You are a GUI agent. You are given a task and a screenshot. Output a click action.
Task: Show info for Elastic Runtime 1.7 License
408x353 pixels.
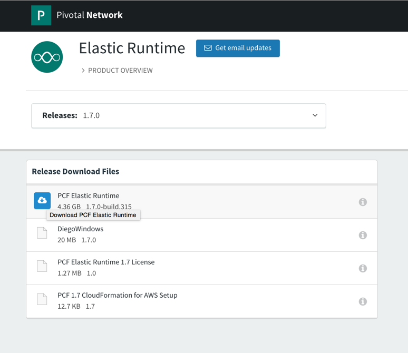(x=363, y=268)
